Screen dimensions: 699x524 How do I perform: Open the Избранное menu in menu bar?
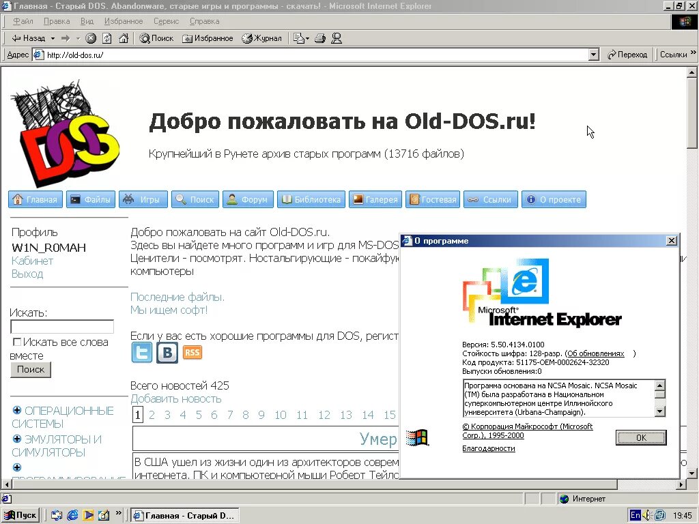click(124, 21)
